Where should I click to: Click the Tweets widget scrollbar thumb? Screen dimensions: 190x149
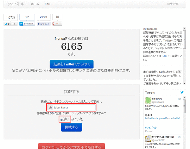184,106
